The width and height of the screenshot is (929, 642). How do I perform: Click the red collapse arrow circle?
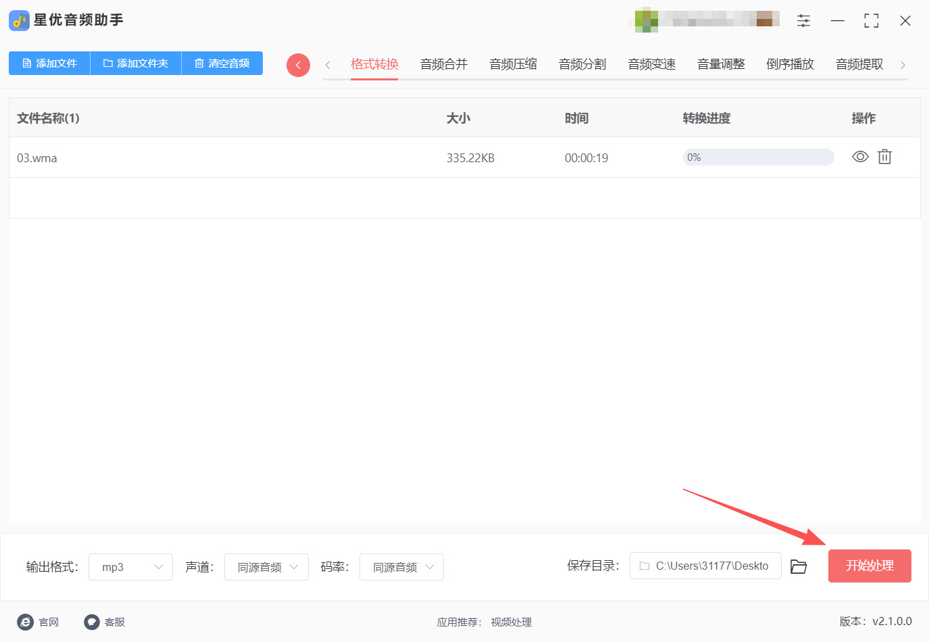[298, 65]
